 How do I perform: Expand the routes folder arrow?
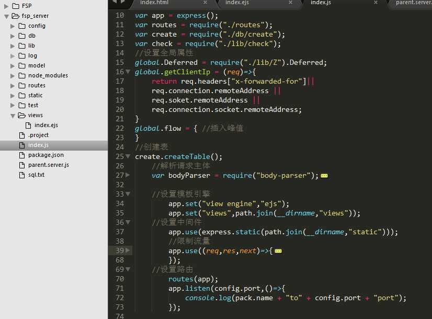[13, 86]
